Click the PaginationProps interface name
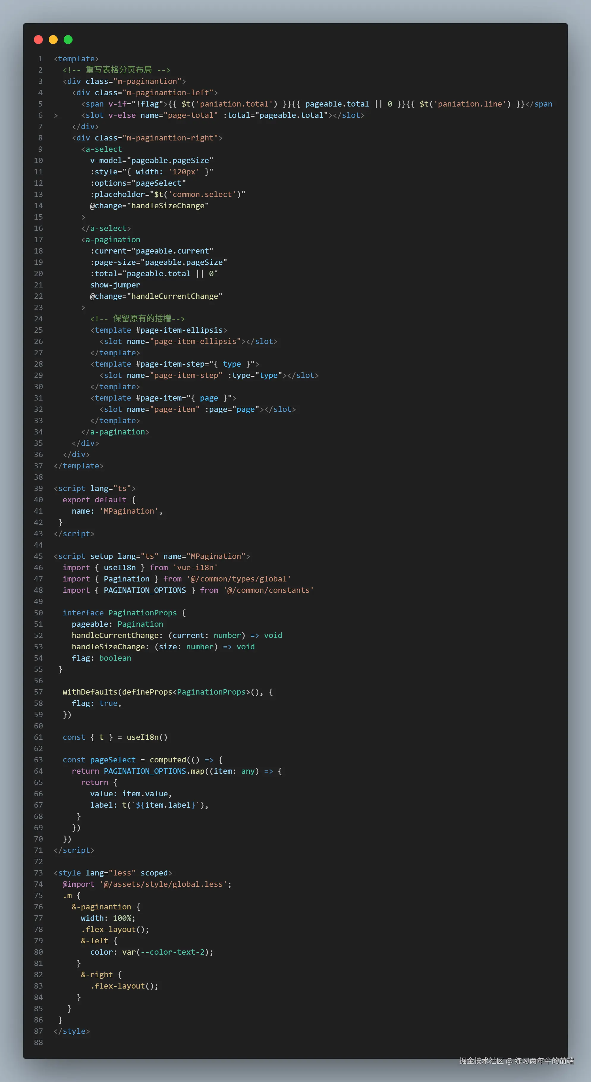 pyautogui.click(x=142, y=613)
